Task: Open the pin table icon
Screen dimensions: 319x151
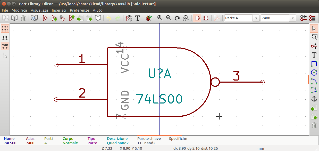Action: point(312,18)
